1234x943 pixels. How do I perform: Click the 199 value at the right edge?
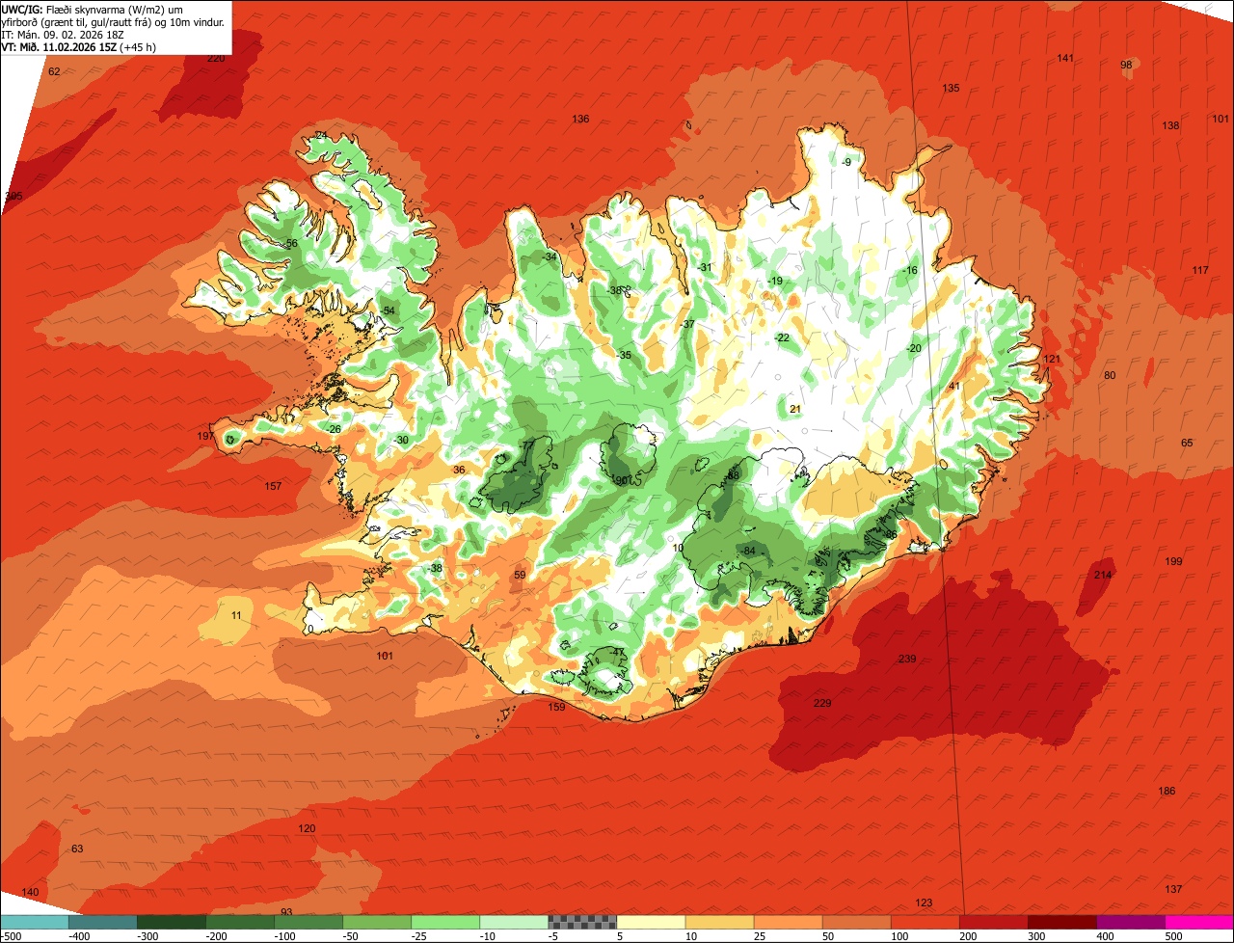[1173, 561]
